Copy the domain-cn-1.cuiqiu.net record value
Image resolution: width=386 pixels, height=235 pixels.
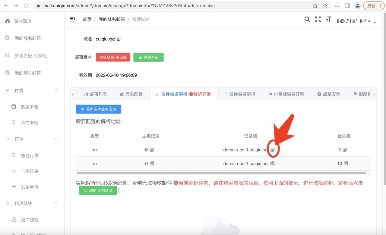[273, 150]
